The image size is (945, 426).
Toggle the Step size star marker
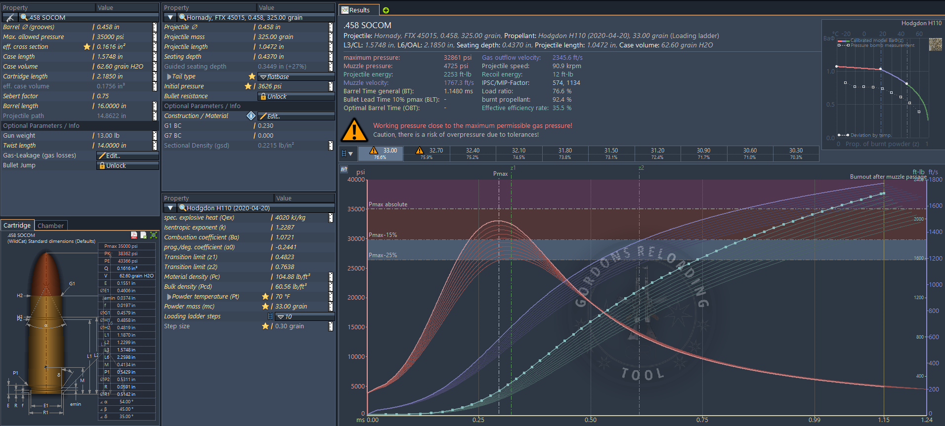tap(265, 326)
